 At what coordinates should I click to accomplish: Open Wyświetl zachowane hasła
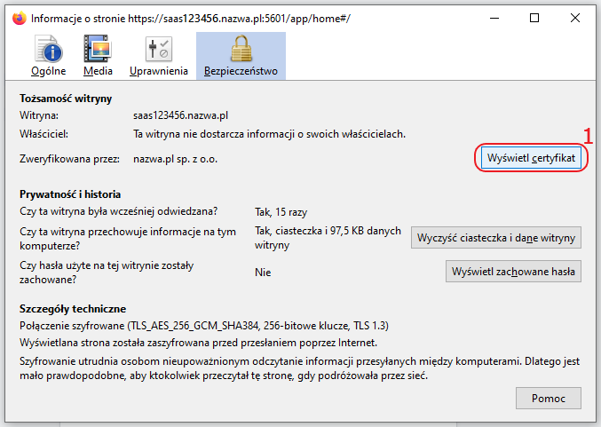(x=513, y=272)
